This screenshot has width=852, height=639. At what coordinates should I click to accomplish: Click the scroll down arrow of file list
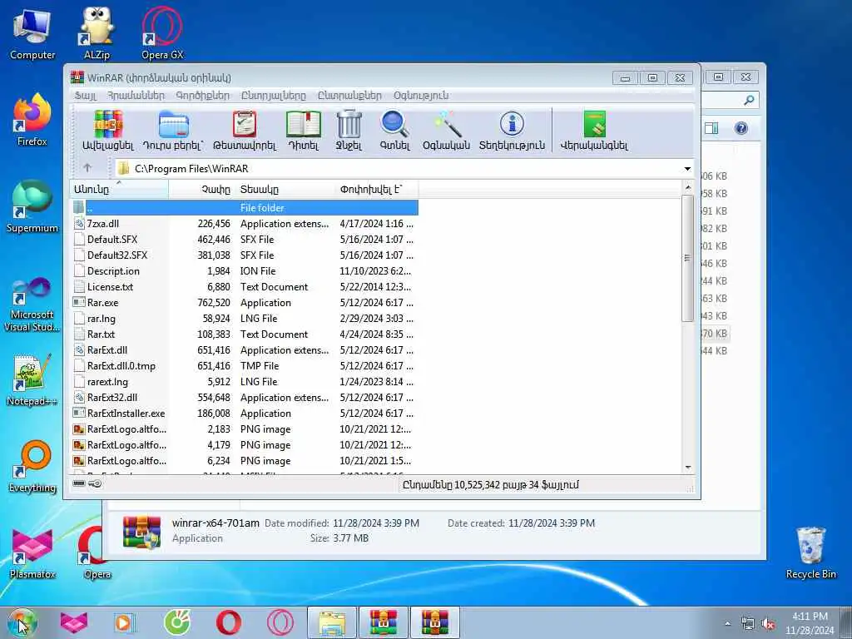click(x=687, y=468)
